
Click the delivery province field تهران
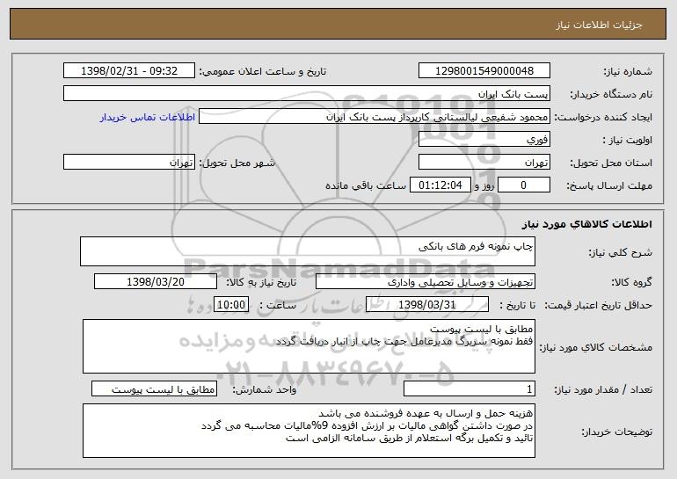[484, 163]
